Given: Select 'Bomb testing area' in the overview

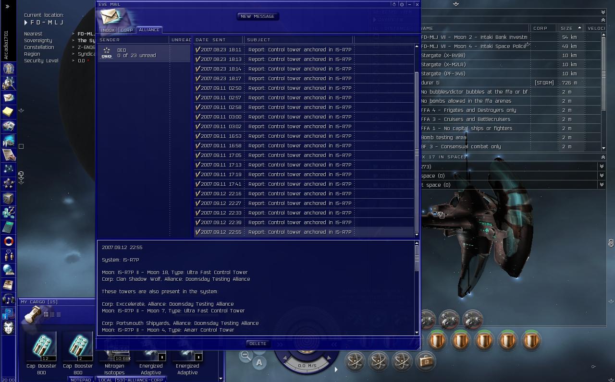Looking at the screenshot, I should pos(510,137).
